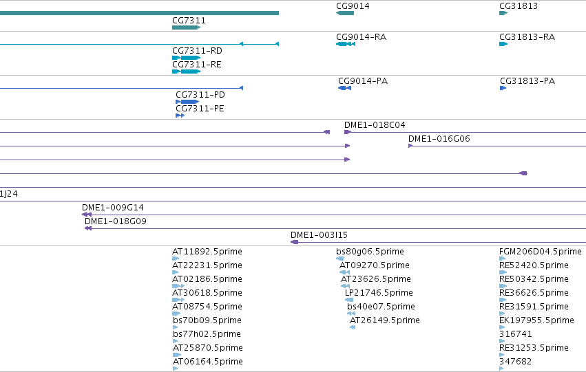Image resolution: width=586 pixels, height=372 pixels.
Task: Select the CG7311 gene bar
Action: (186, 28)
